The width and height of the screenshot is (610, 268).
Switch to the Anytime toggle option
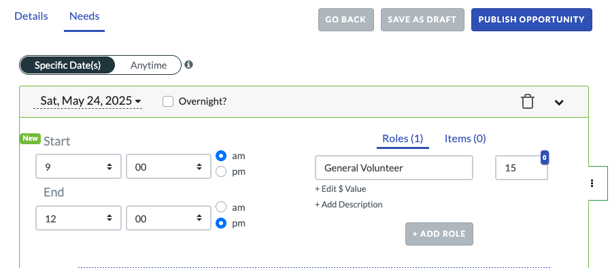(148, 65)
